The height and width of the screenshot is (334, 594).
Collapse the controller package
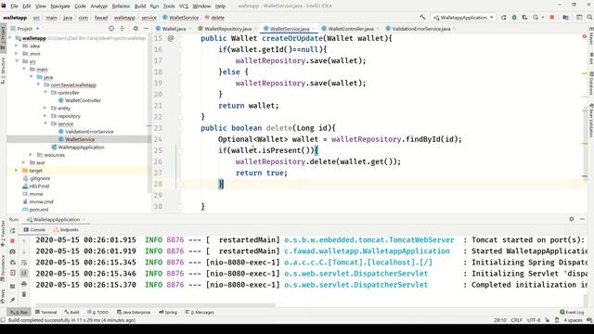[x=45, y=93]
